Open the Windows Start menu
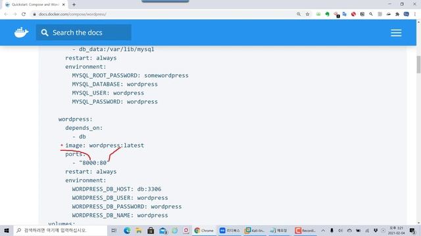Viewport: 421px width, 236px height. point(7,230)
